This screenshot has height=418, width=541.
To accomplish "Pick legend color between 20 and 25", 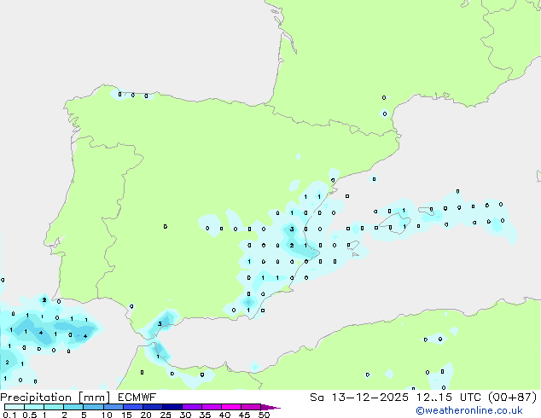I will point(153,407).
